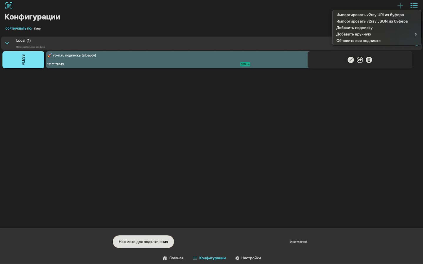Edit the vp-n.ru config with the pencil icon
This screenshot has width=423, height=264.
tap(351, 60)
